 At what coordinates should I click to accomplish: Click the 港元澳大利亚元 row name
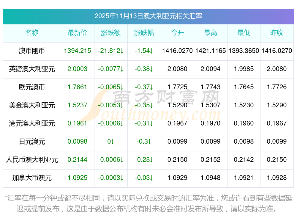click(32, 123)
